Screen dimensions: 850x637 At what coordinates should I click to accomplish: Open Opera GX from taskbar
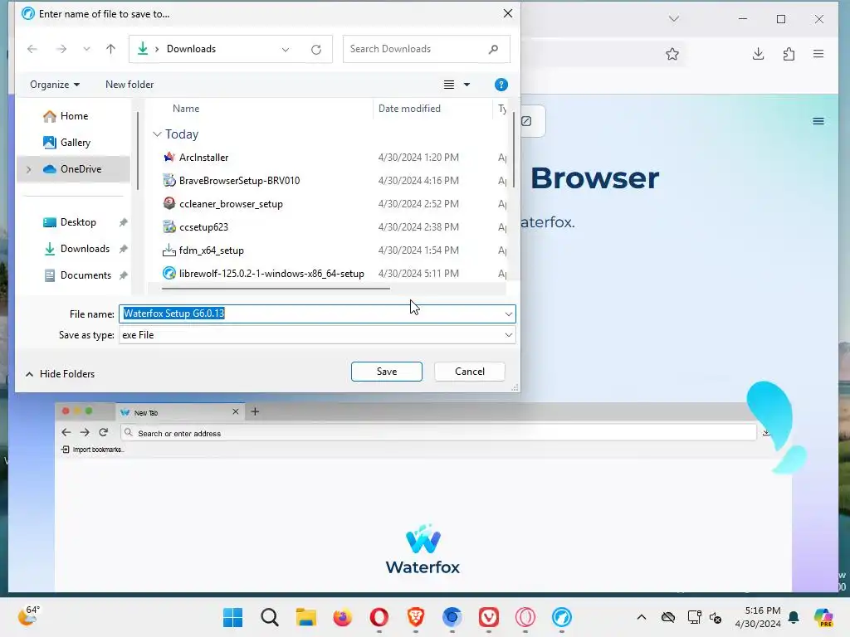click(525, 617)
